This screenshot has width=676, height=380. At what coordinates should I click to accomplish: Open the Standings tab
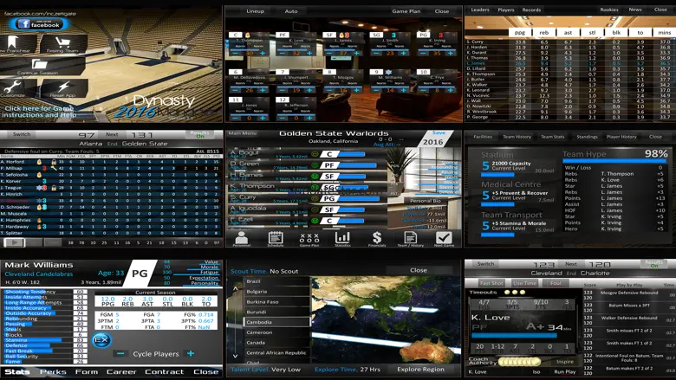[x=588, y=137]
